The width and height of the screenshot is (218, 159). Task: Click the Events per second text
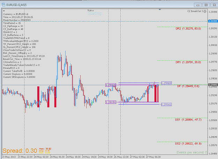point(192,152)
